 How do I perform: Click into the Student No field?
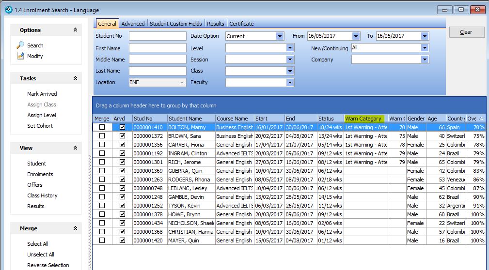158,36
